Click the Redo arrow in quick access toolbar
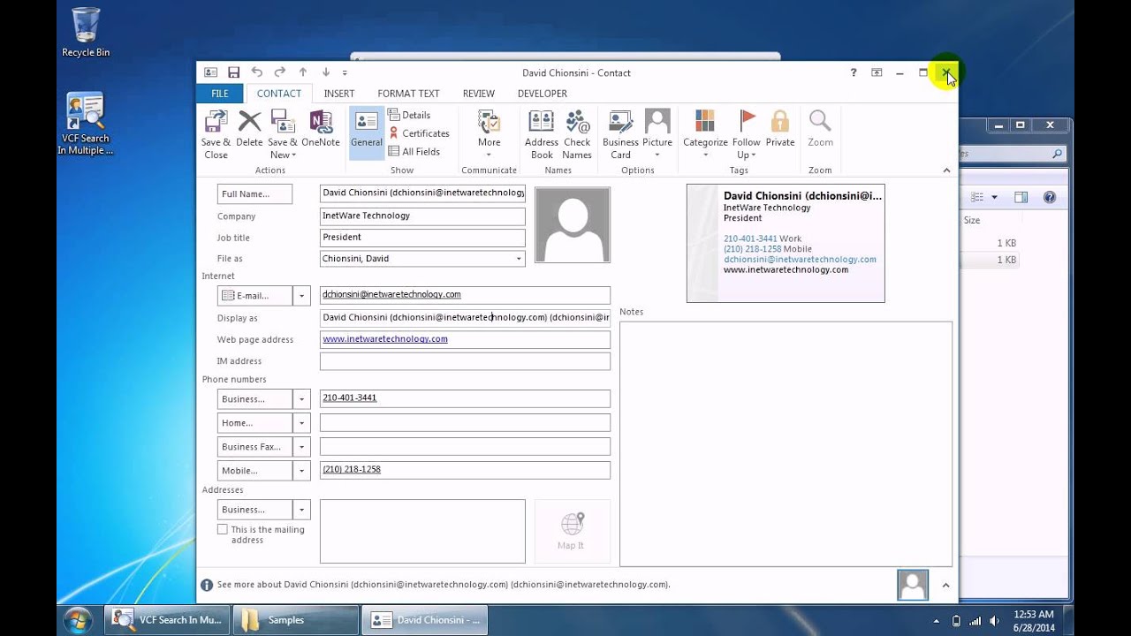This screenshot has height=636, width=1131. (x=279, y=72)
